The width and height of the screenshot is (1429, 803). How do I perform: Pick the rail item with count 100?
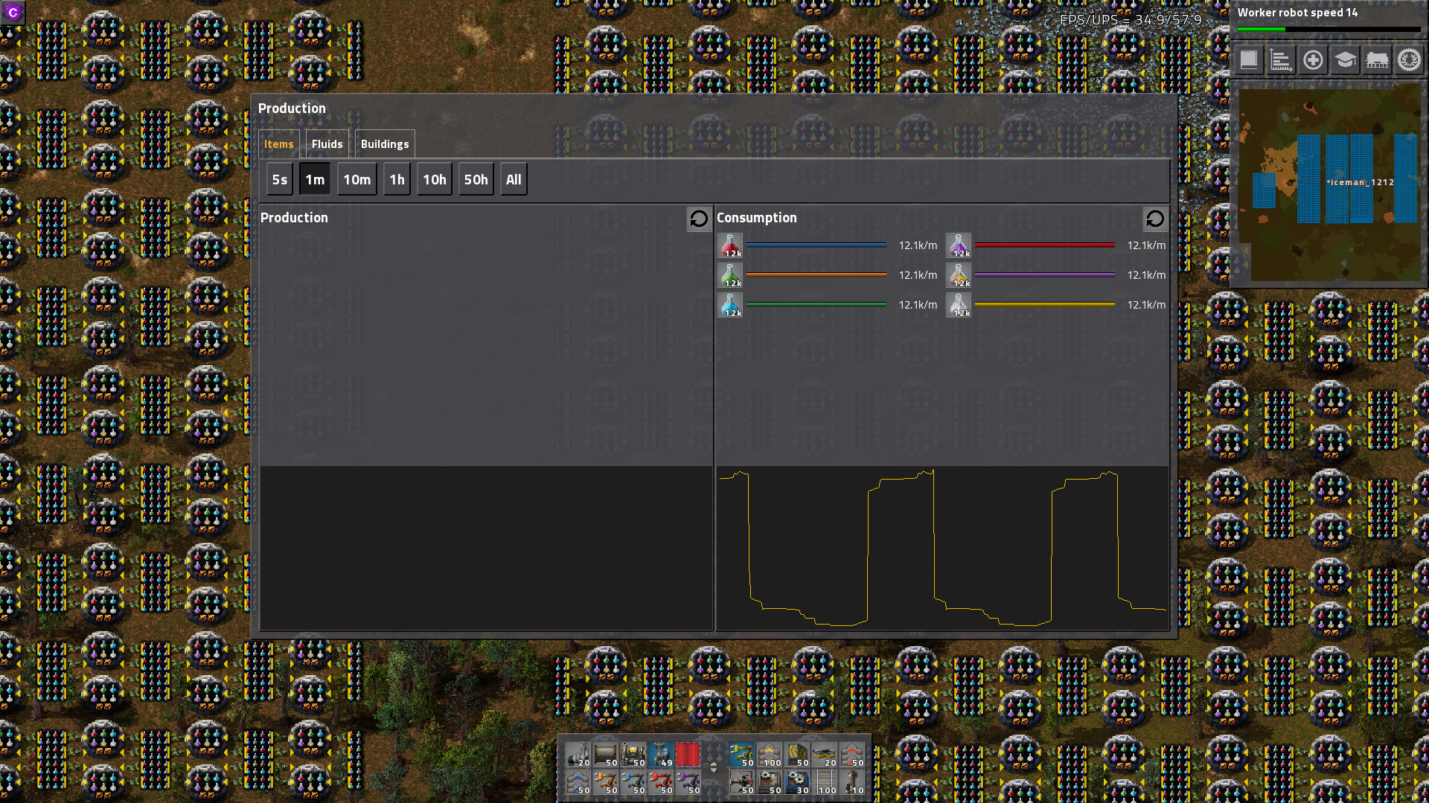tap(825, 782)
